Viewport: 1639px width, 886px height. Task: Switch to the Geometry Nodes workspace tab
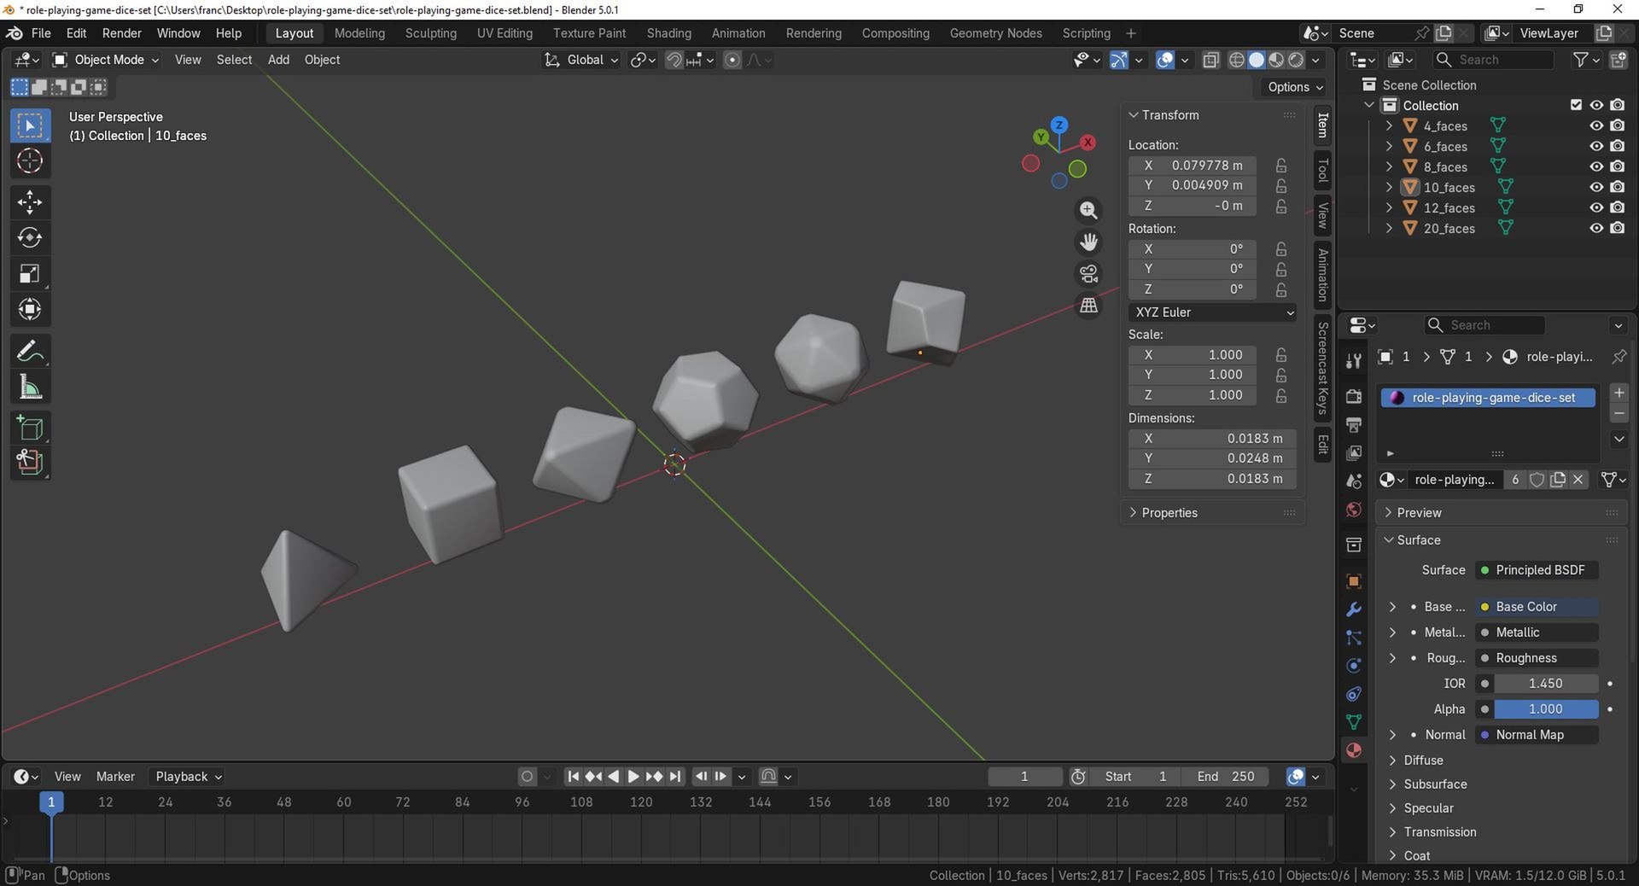tap(995, 33)
